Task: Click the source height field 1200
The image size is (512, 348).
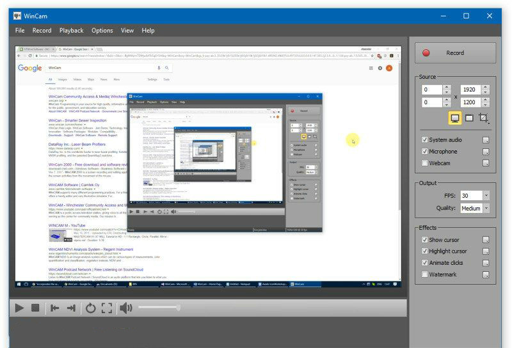Action: click(x=471, y=102)
